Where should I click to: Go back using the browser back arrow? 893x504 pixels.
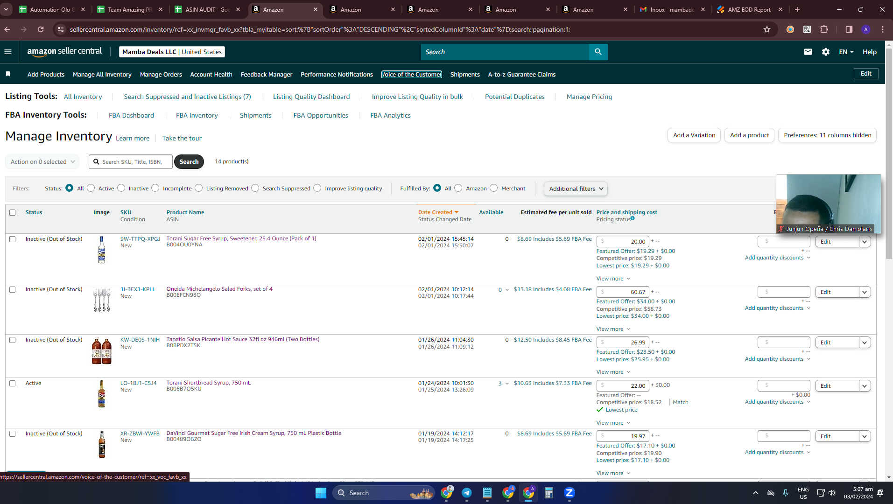pyautogui.click(x=7, y=29)
